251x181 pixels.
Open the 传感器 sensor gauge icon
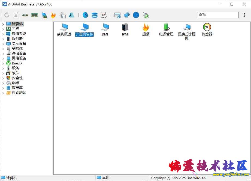tap(207, 27)
